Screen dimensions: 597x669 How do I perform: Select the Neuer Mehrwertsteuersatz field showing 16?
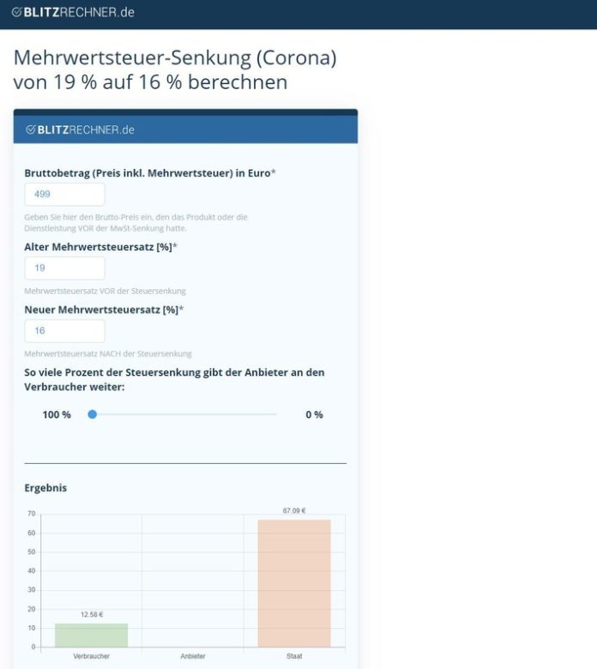[64, 331]
